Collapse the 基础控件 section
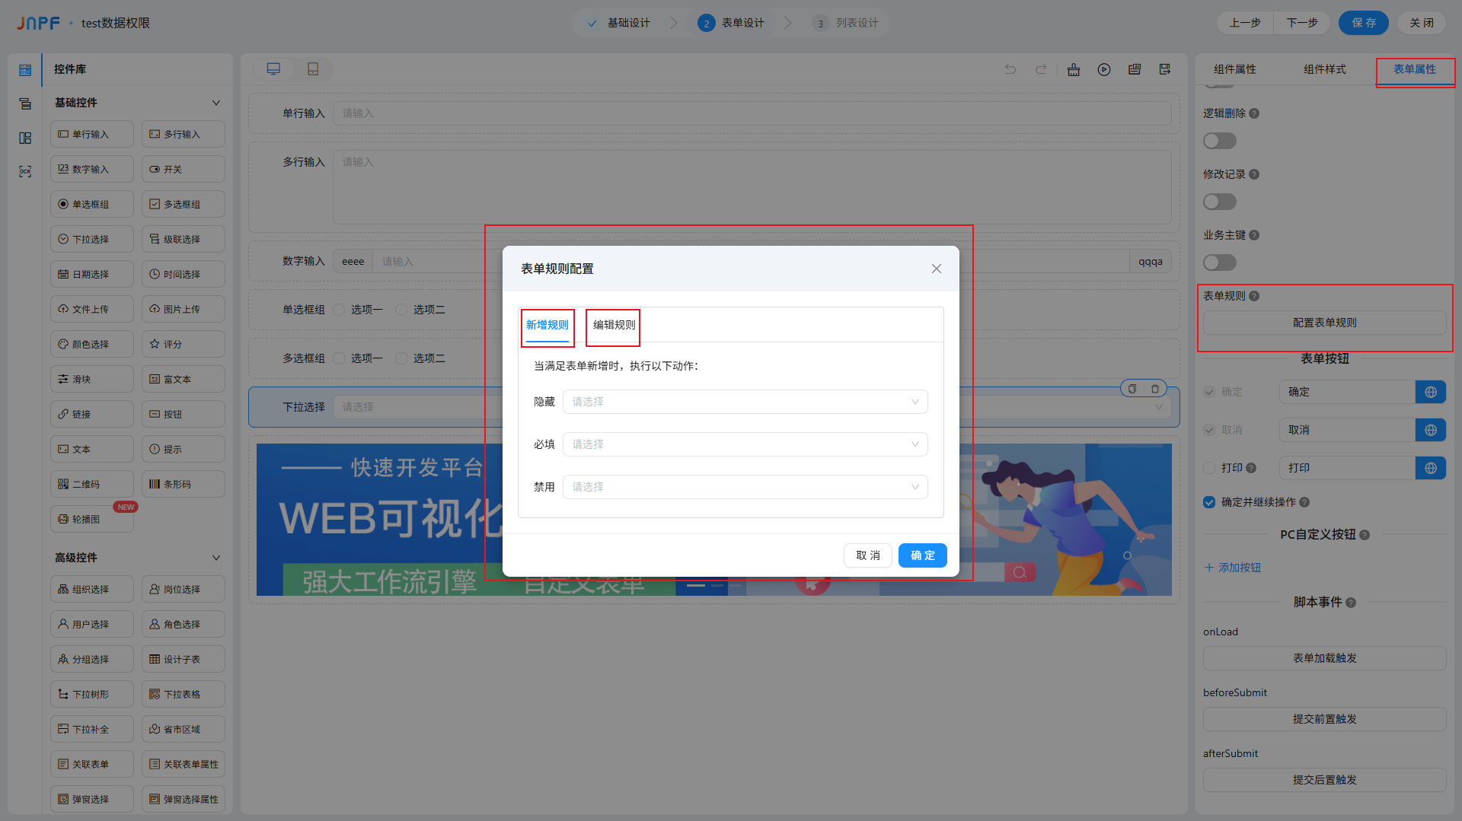This screenshot has width=1462, height=821. coord(215,102)
